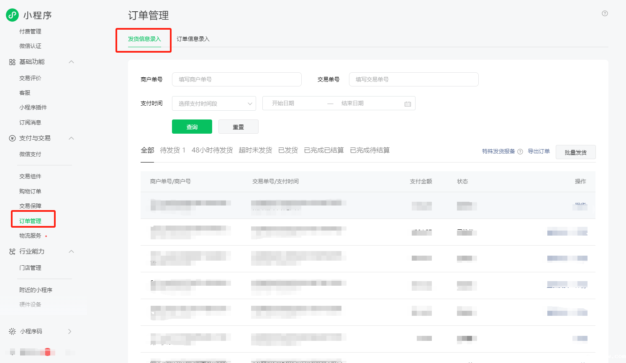Click the green mini program logo
The image size is (626, 363).
pyautogui.click(x=12, y=15)
